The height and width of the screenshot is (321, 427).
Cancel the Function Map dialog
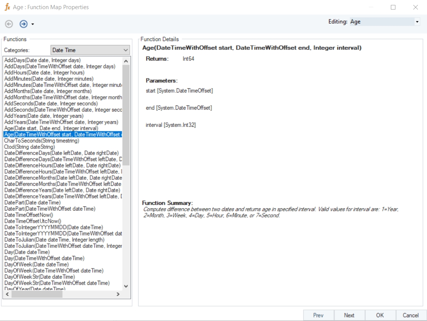point(411,315)
